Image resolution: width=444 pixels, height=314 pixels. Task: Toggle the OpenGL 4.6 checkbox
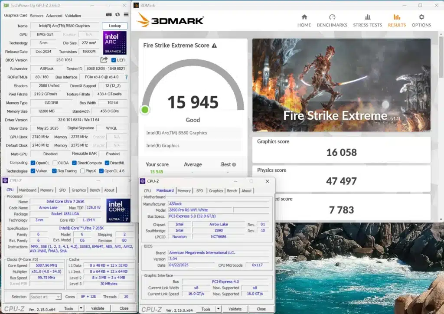(x=101, y=171)
